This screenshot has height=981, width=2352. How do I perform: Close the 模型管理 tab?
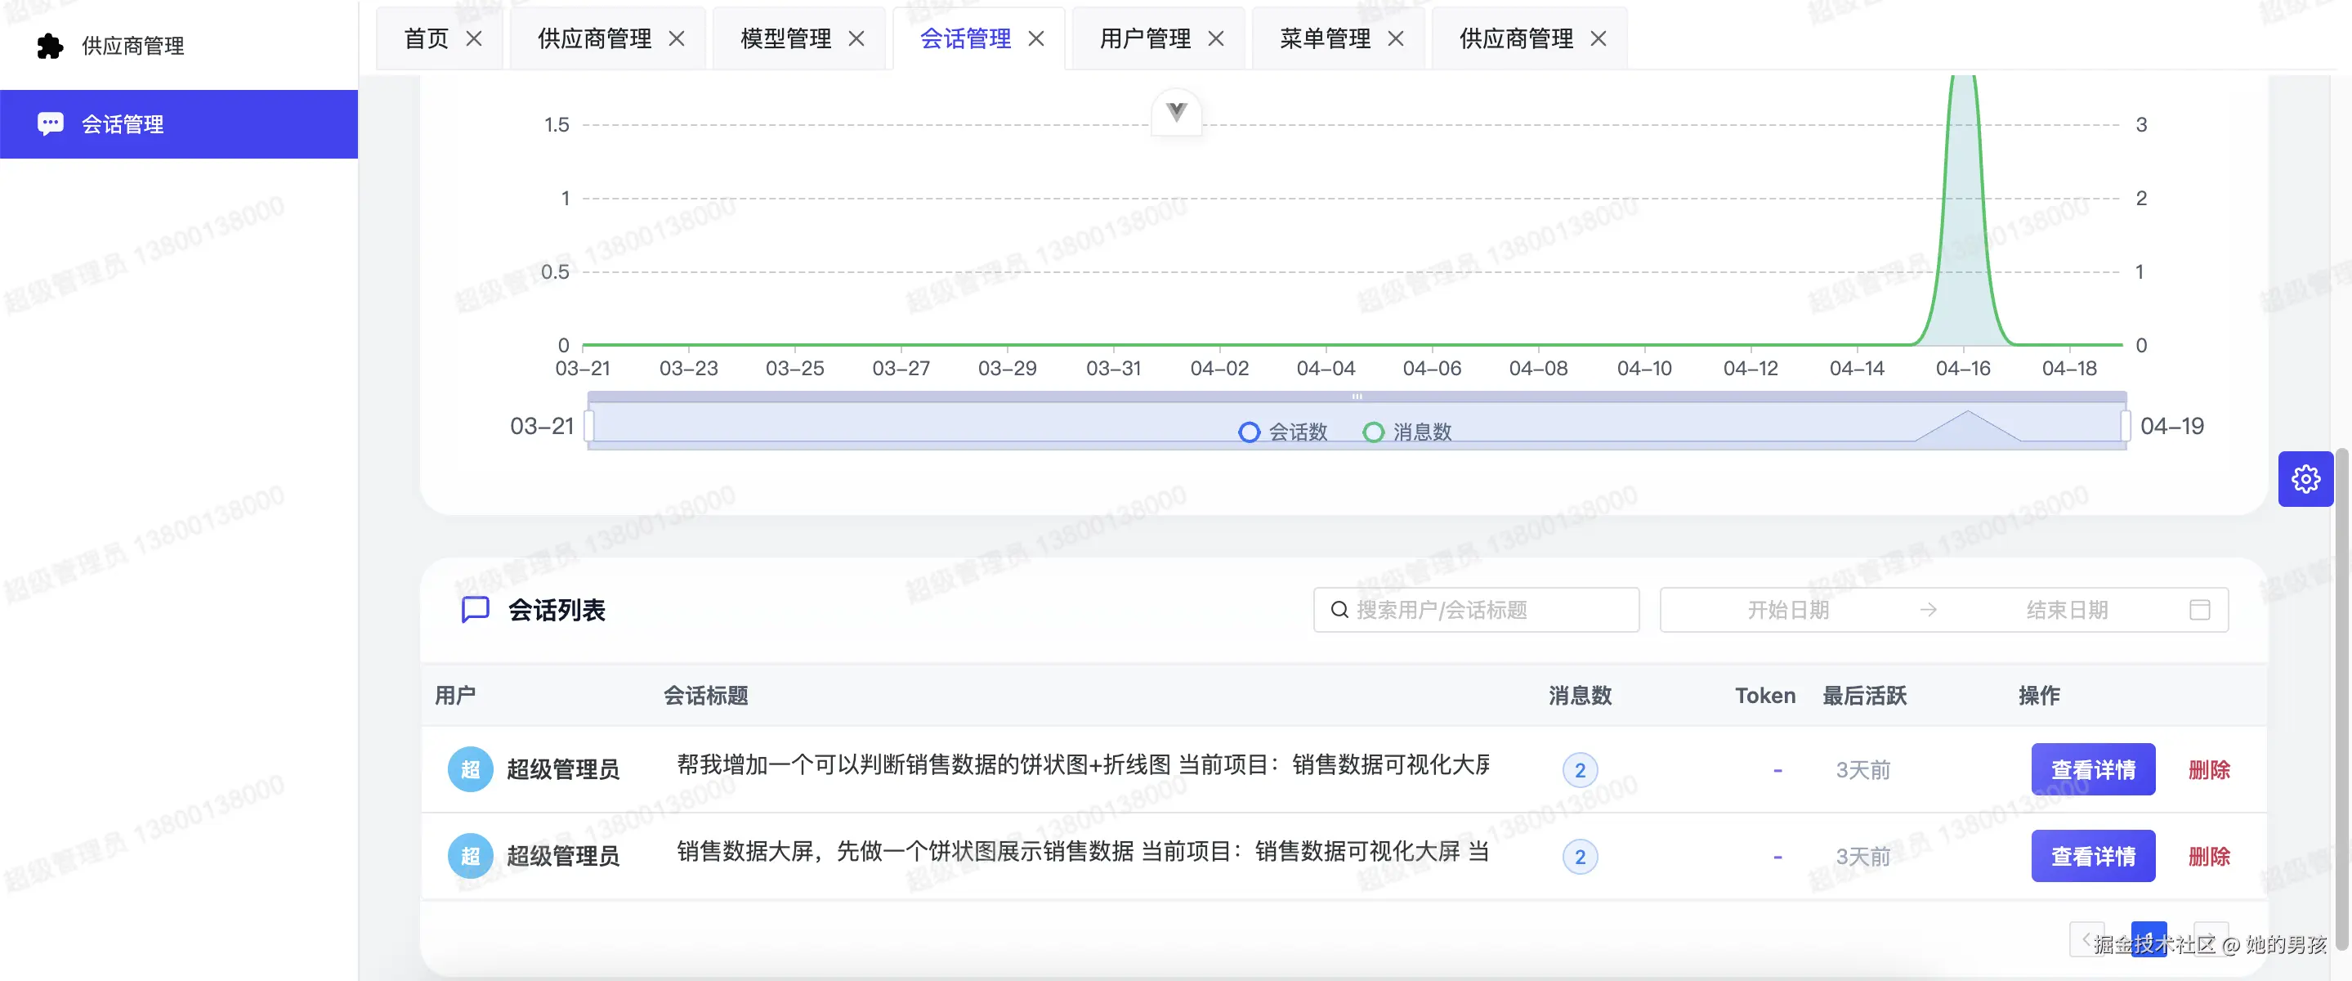point(856,38)
